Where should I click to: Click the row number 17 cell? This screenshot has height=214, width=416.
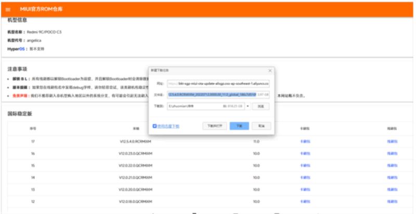(33, 142)
